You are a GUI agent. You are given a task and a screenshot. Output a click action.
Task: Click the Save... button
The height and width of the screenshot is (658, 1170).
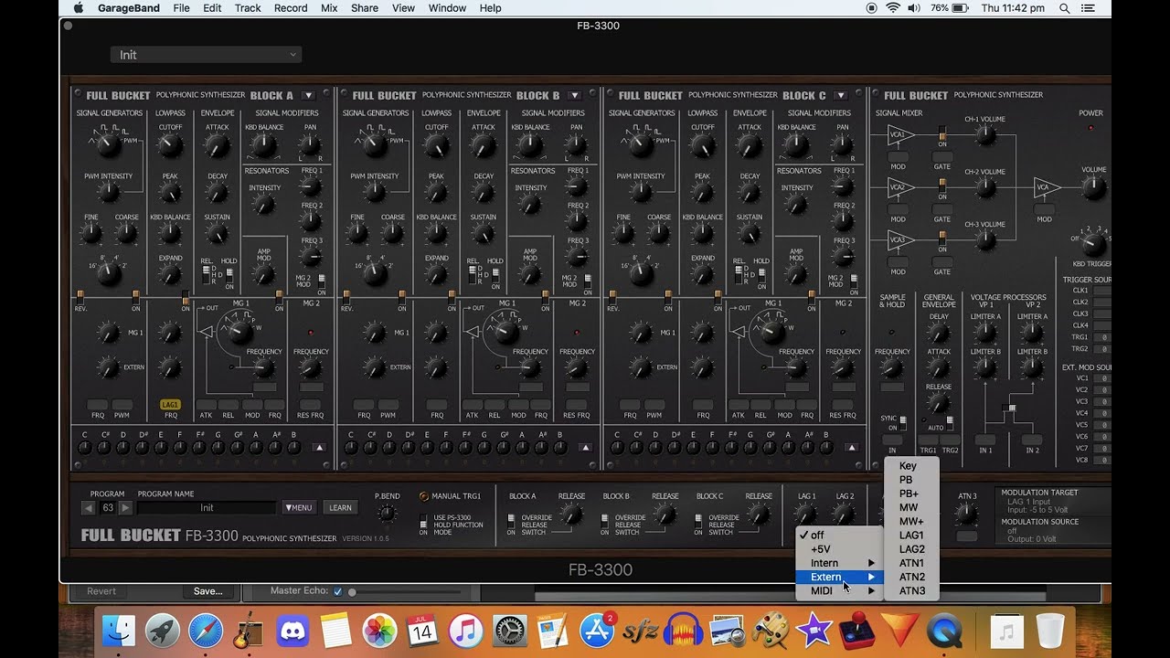pos(207,591)
